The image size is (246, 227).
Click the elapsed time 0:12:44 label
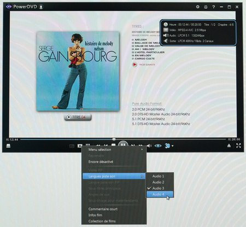point(12,139)
